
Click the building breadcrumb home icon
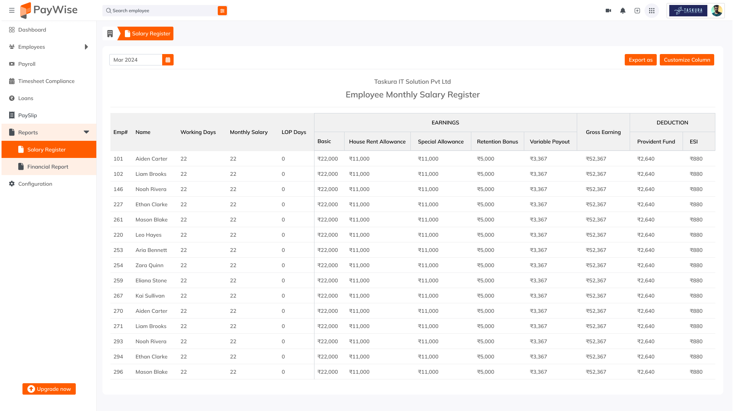(x=110, y=33)
